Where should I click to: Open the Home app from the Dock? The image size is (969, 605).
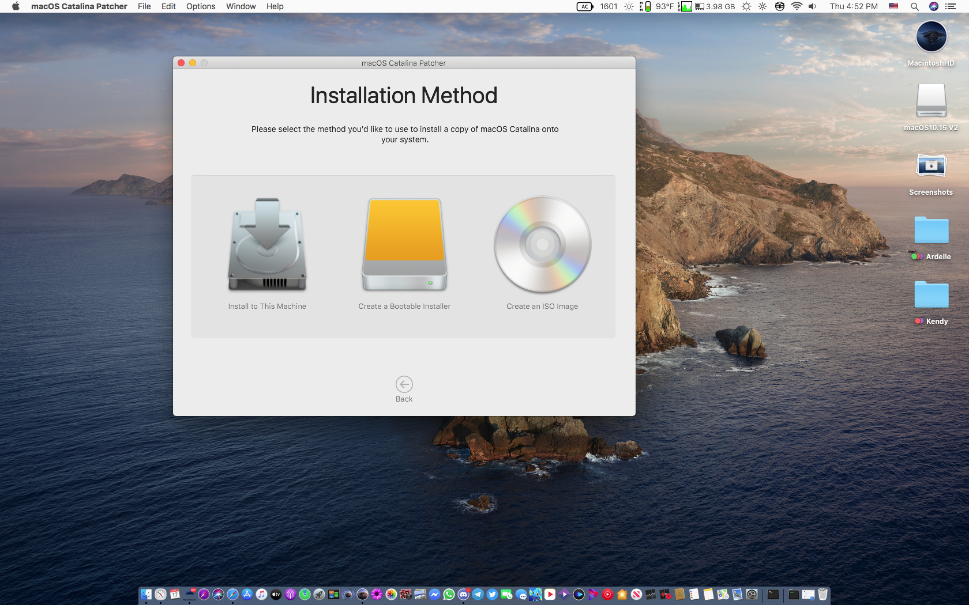[622, 594]
